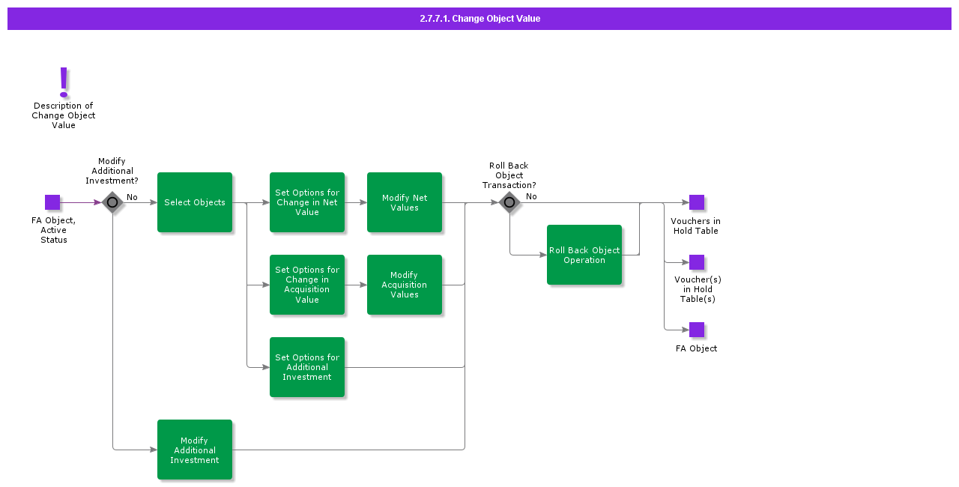Image resolution: width=959 pixels, height=487 pixels.
Task: Click the Set Options for Change in Net Value box
Action: pos(307,202)
